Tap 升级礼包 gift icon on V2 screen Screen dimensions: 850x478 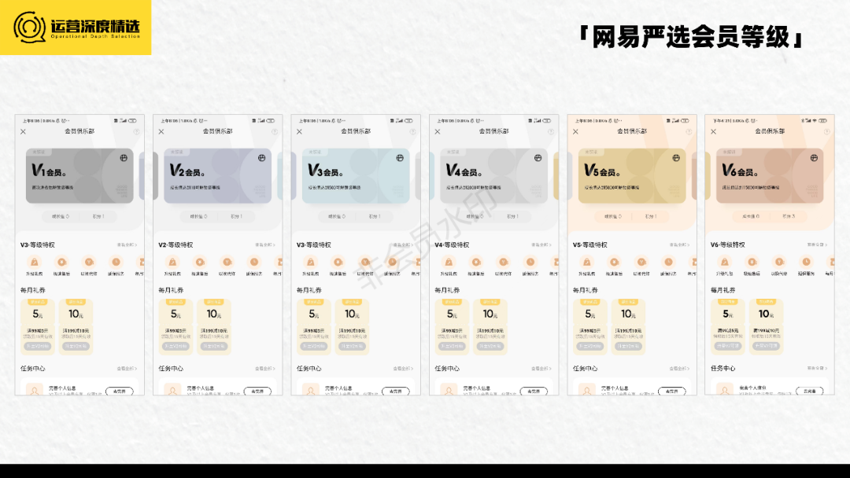coord(172,262)
